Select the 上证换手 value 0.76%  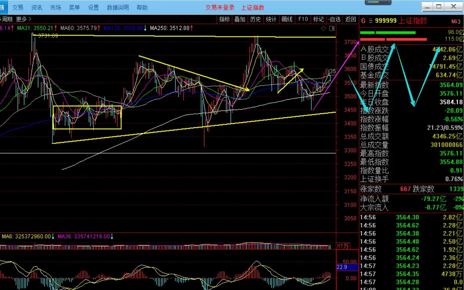(454, 179)
